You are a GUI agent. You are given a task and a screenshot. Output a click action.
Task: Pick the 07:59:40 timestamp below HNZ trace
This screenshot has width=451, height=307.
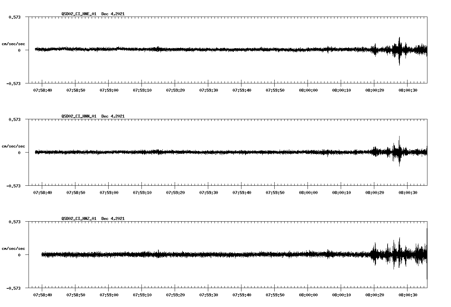coord(242,295)
